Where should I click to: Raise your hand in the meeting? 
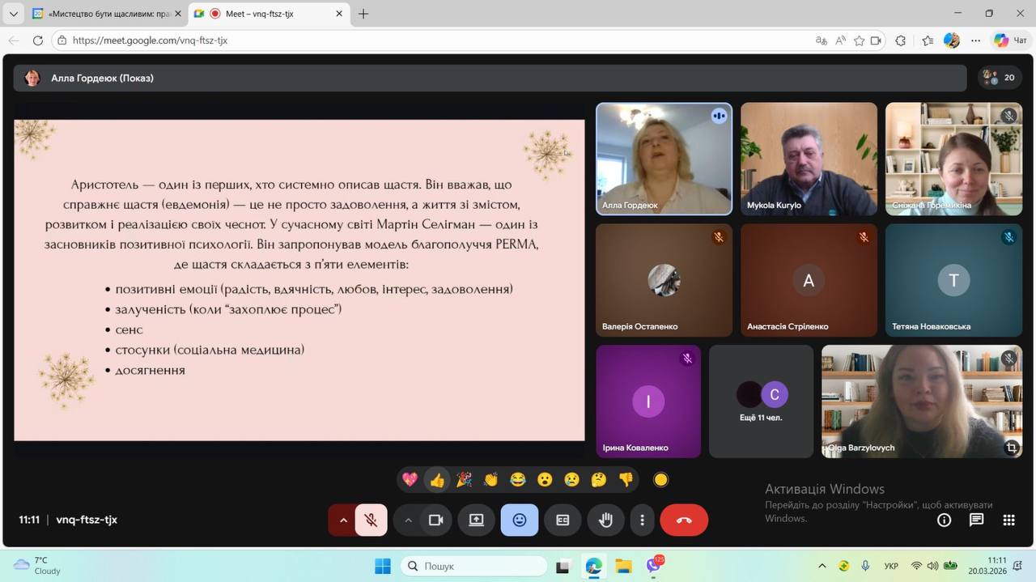(x=605, y=520)
